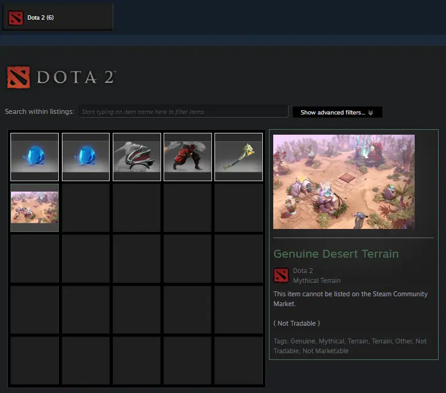Image resolution: width=446 pixels, height=393 pixels.
Task: Click the cannot be listed notice text
Action: (350, 299)
